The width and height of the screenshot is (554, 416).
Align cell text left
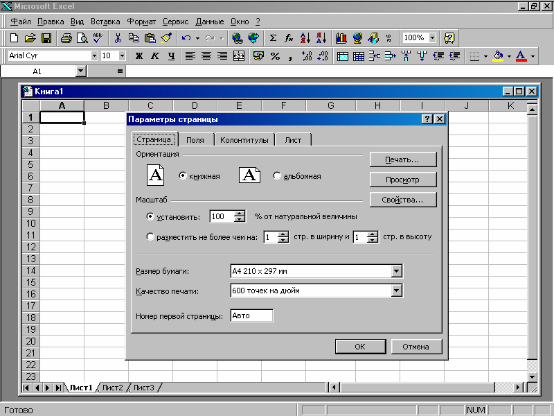pyautogui.click(x=190, y=56)
